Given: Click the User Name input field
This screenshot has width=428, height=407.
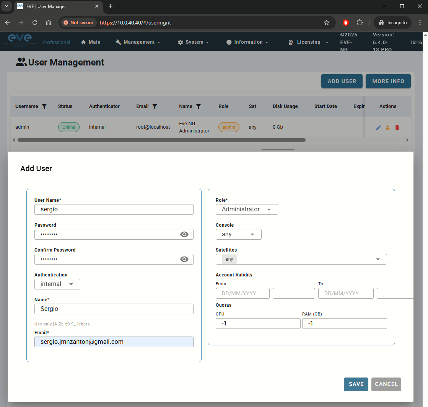Looking at the screenshot, I should (114, 209).
